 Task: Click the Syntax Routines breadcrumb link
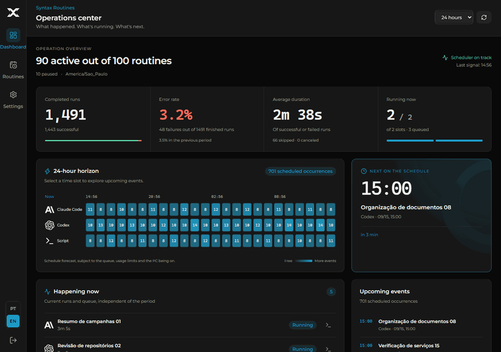[x=55, y=8]
